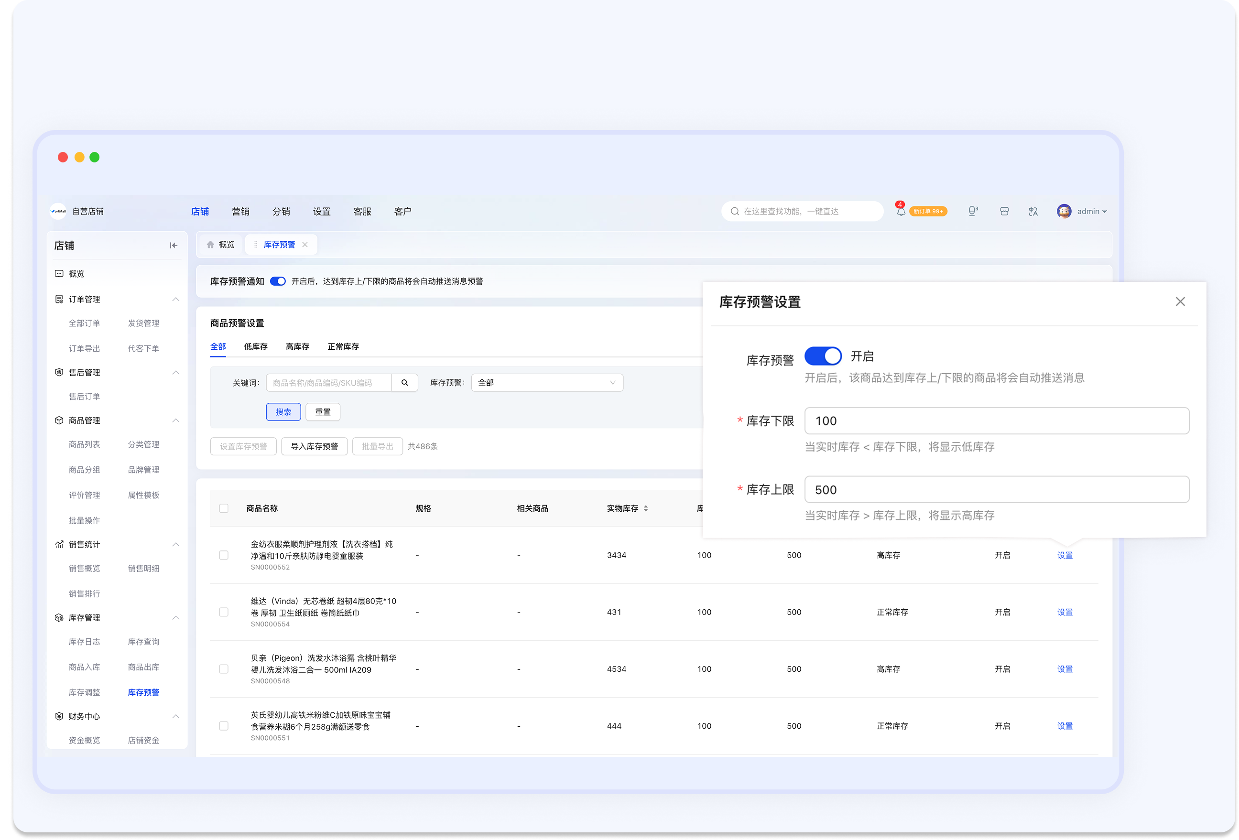Open 库存查询 in the sidebar
Screen dimensions: 1239x840
(x=143, y=641)
